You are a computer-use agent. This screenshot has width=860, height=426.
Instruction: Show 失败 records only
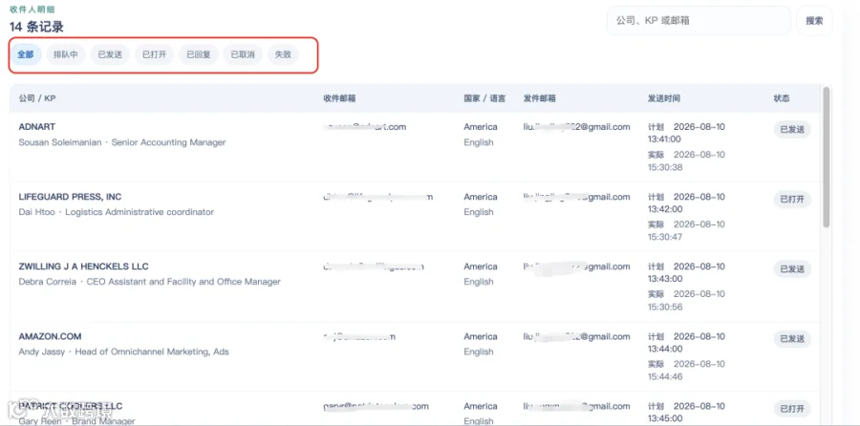tap(283, 54)
